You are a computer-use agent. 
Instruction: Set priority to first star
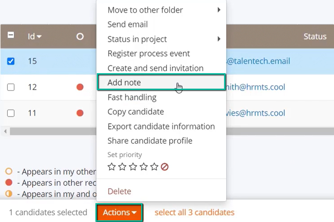[x=112, y=167]
